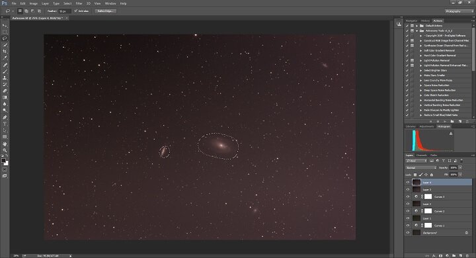476x258 pixels.
Task: Click the Lock all layers padlock icon
Action: click(x=432, y=175)
